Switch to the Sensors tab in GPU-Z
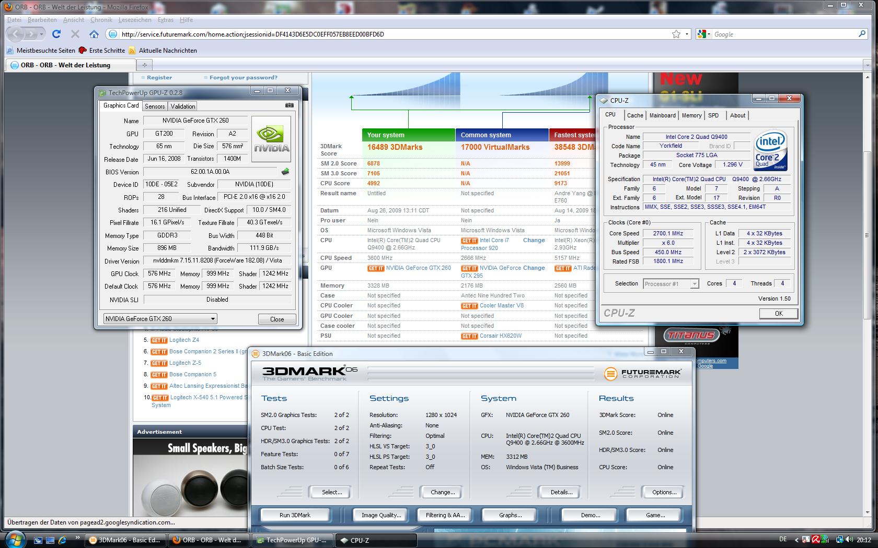 tap(155, 106)
